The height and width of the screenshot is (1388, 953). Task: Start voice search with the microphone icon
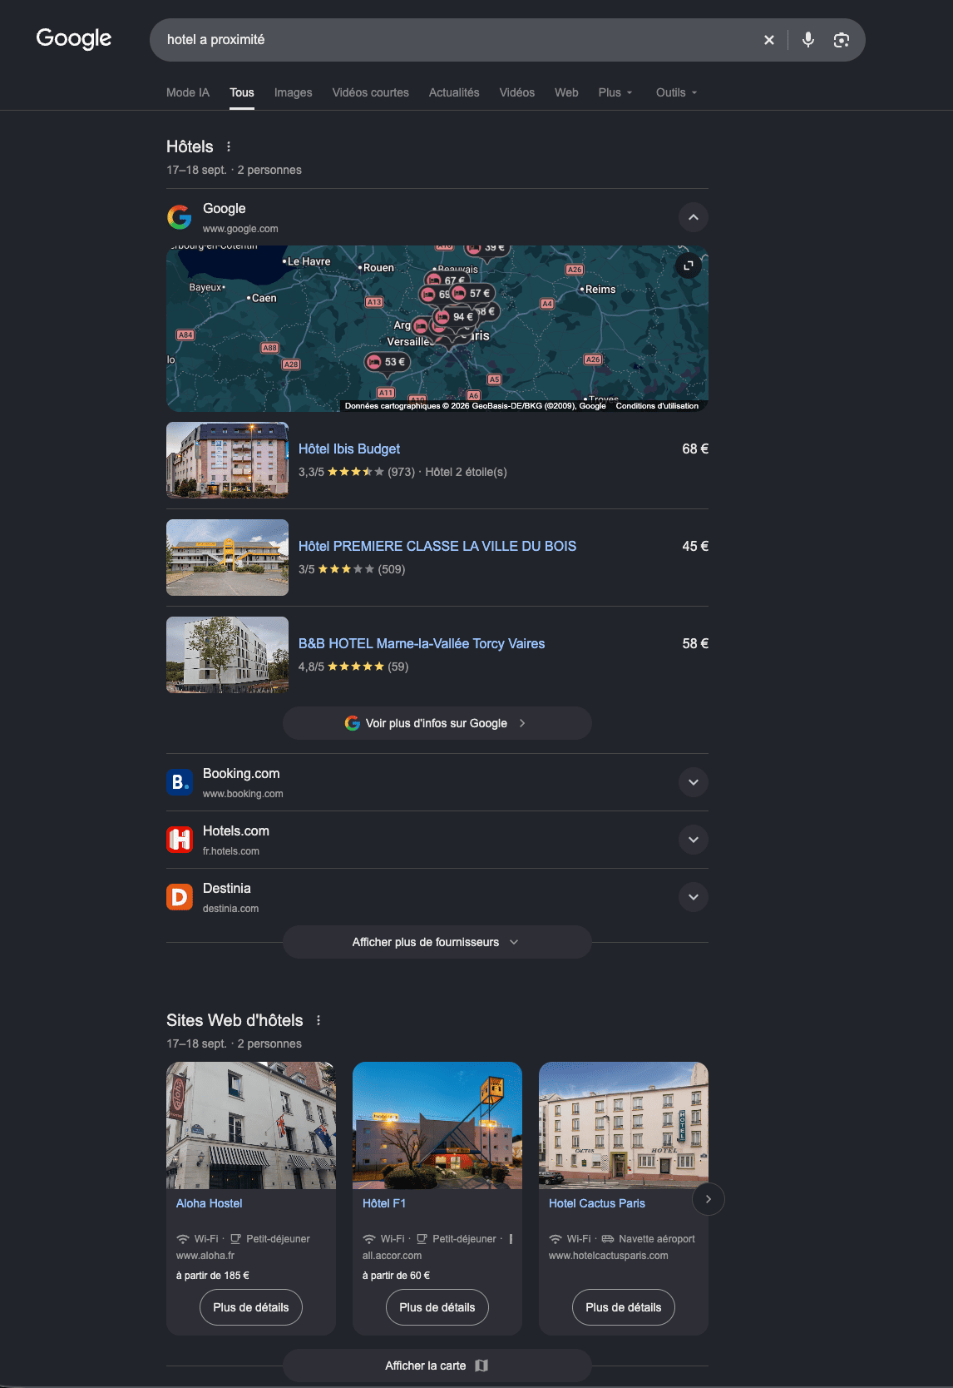click(808, 40)
